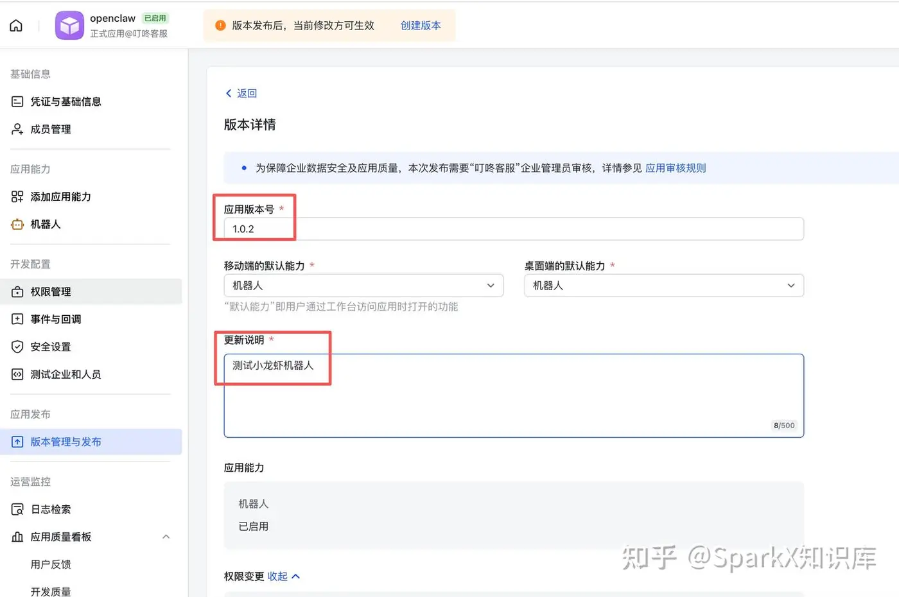Viewport: 899px width, 597px height.
Task: Click the 成员管理 person icon
Action: click(x=17, y=129)
